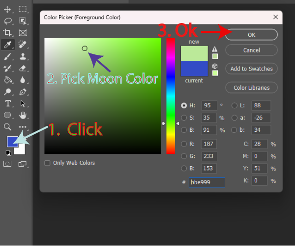Click the out-of-gamut warning triangle
Screen dimensions: 295x247
pos(215,49)
